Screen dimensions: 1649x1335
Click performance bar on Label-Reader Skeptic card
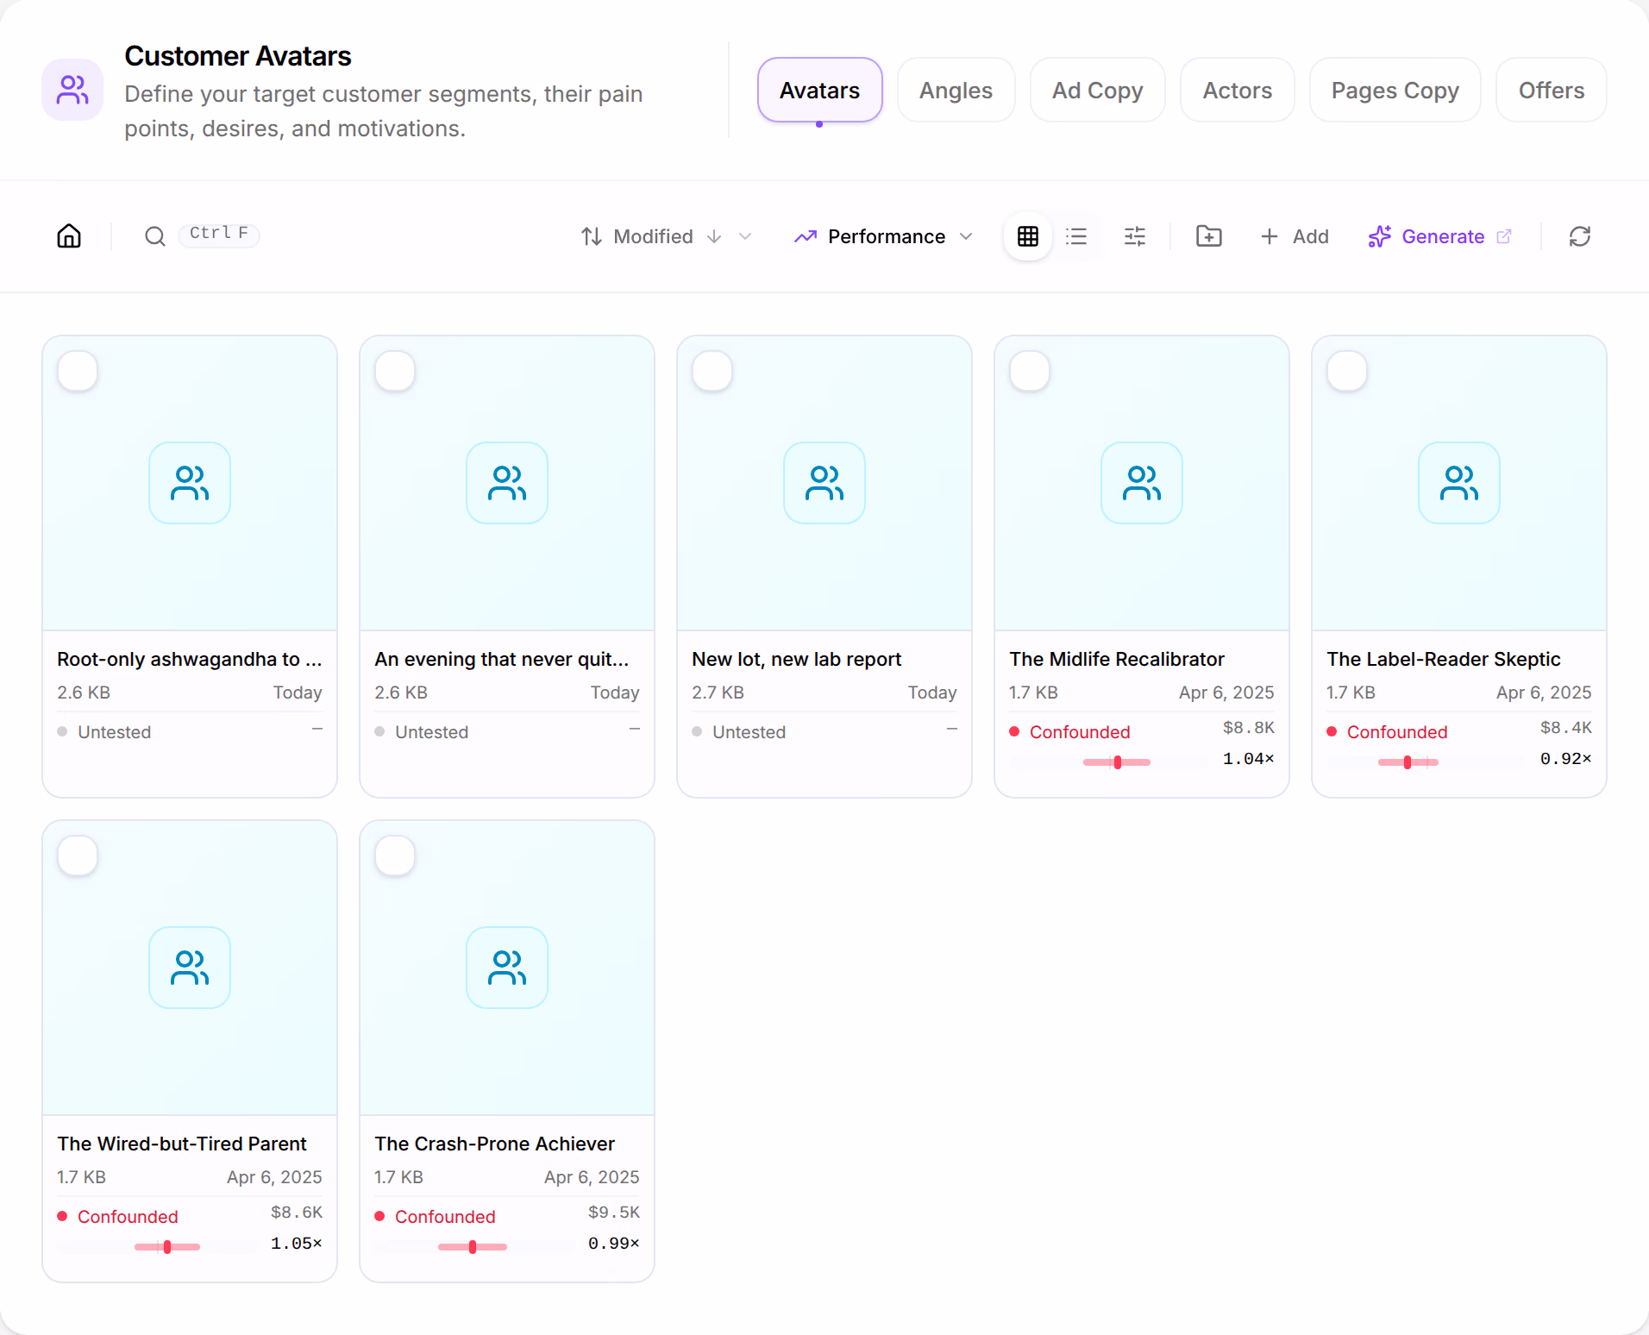[x=1426, y=762]
